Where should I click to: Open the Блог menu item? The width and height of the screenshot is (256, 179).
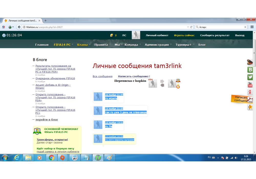(x=202, y=45)
